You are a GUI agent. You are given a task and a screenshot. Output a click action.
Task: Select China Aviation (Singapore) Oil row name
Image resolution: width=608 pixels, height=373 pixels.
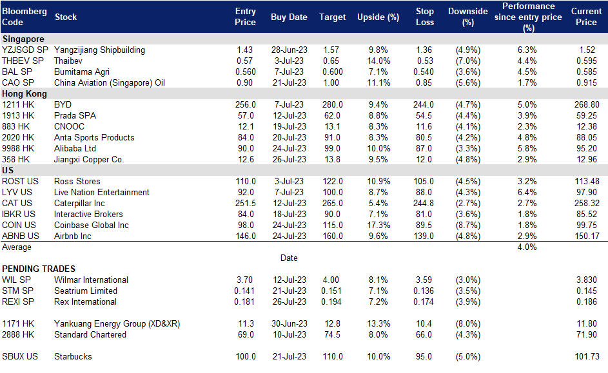click(x=110, y=83)
